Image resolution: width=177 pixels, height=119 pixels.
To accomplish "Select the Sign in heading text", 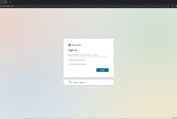I will [73, 50].
